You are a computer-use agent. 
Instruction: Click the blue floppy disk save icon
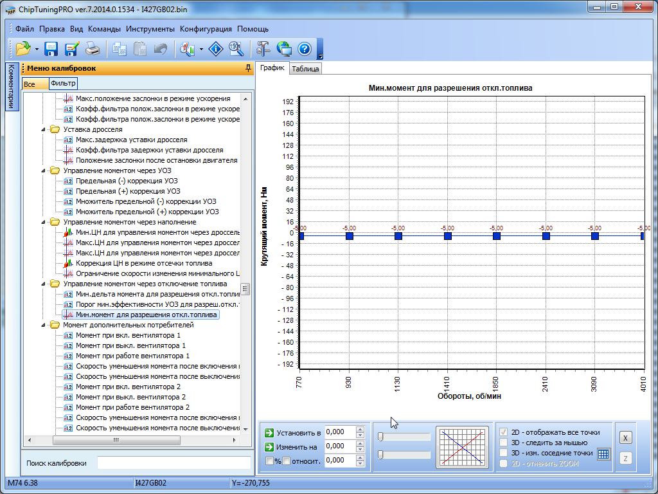[x=51, y=48]
